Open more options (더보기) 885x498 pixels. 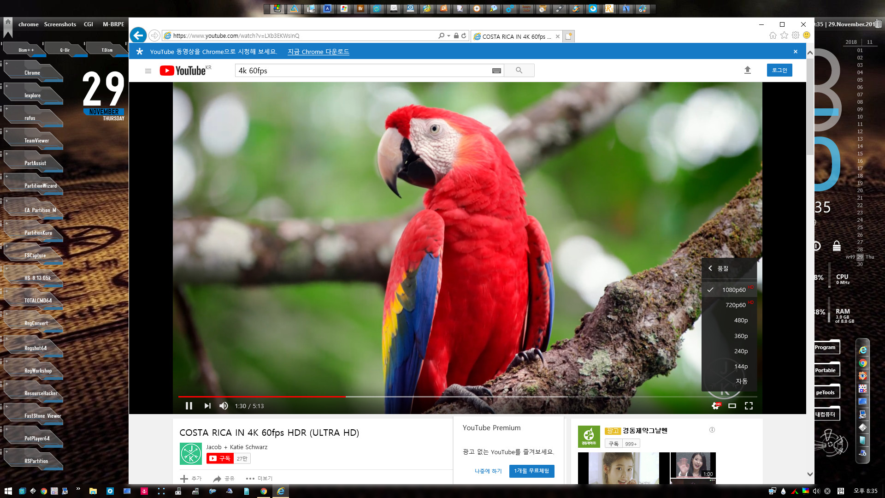(259, 479)
